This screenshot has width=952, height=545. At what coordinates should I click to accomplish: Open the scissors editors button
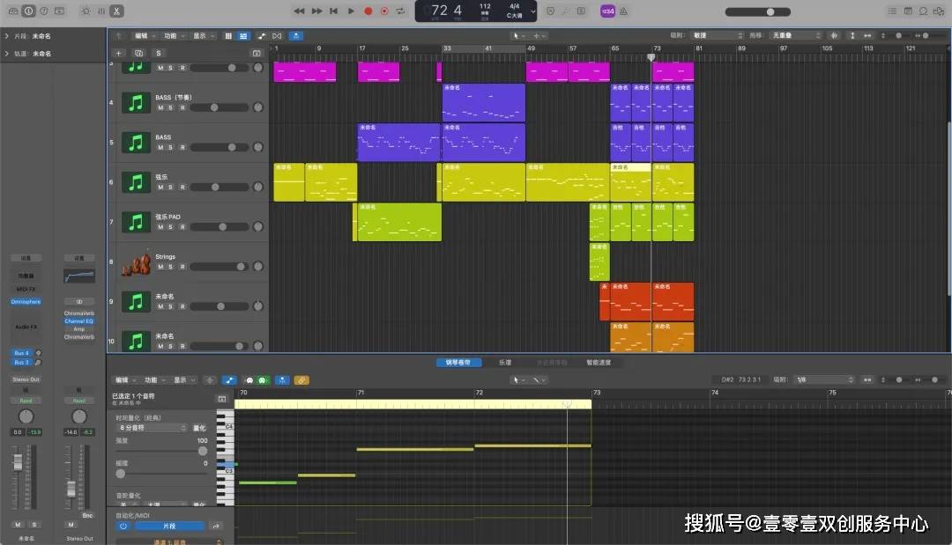tap(116, 11)
